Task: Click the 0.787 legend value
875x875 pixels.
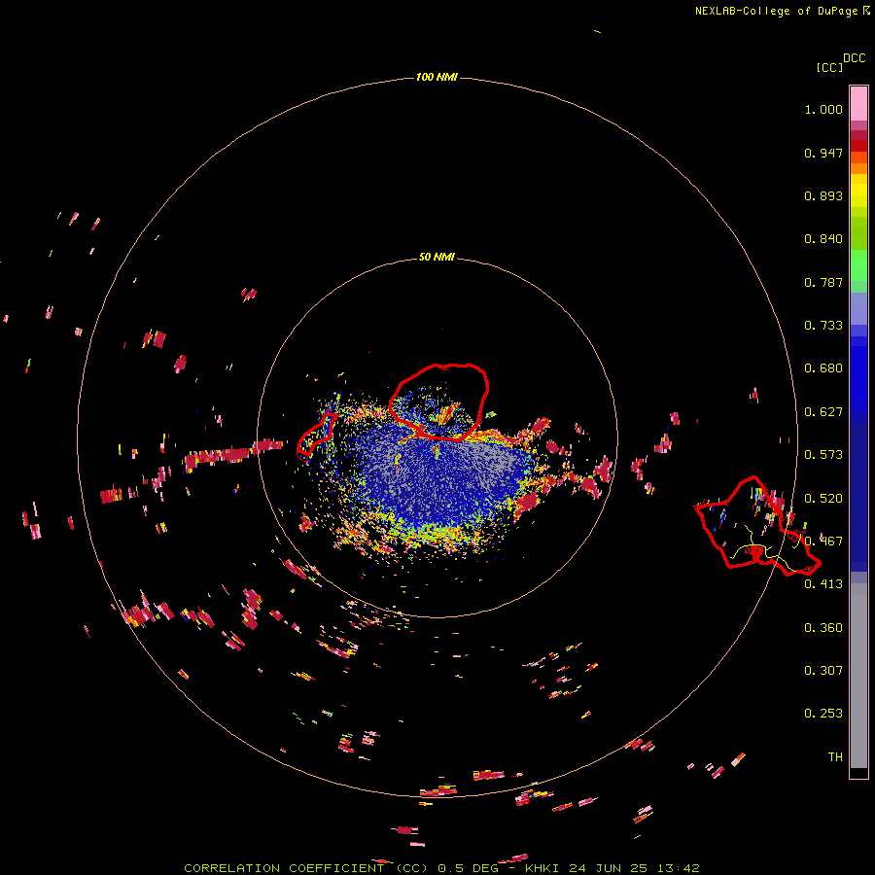Action: tap(823, 282)
